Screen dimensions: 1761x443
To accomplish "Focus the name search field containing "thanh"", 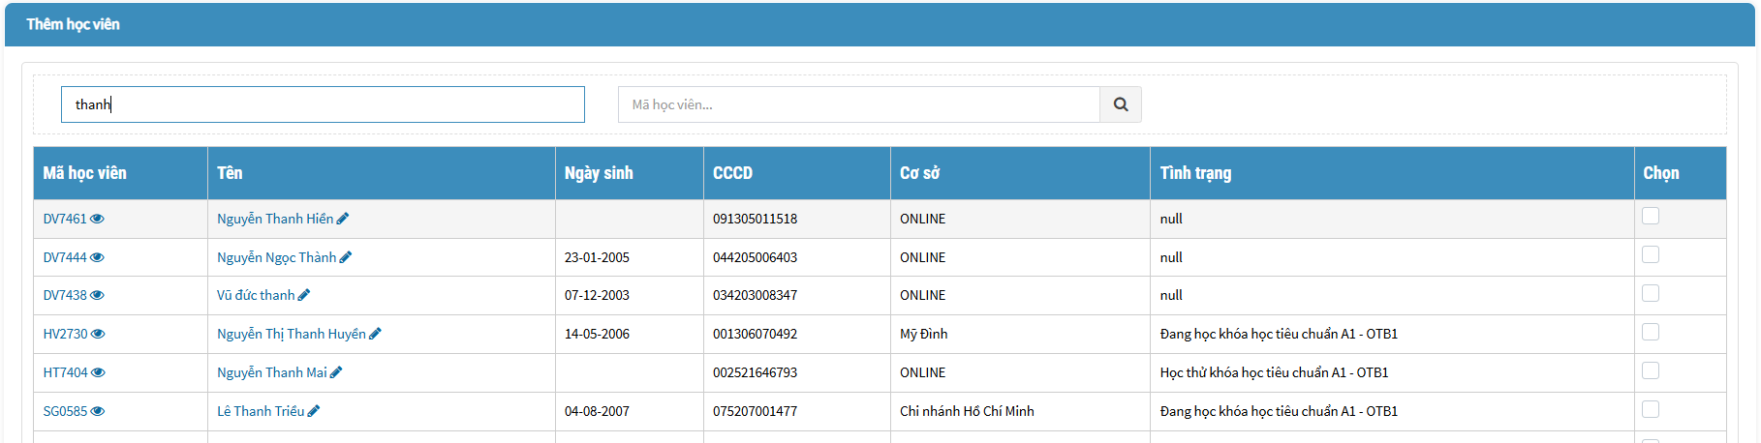I will point(323,104).
